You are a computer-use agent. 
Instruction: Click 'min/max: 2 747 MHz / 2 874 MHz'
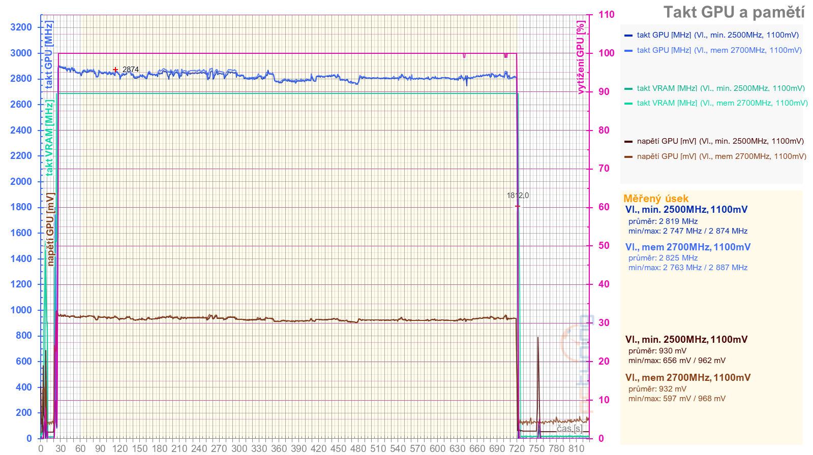click(688, 231)
